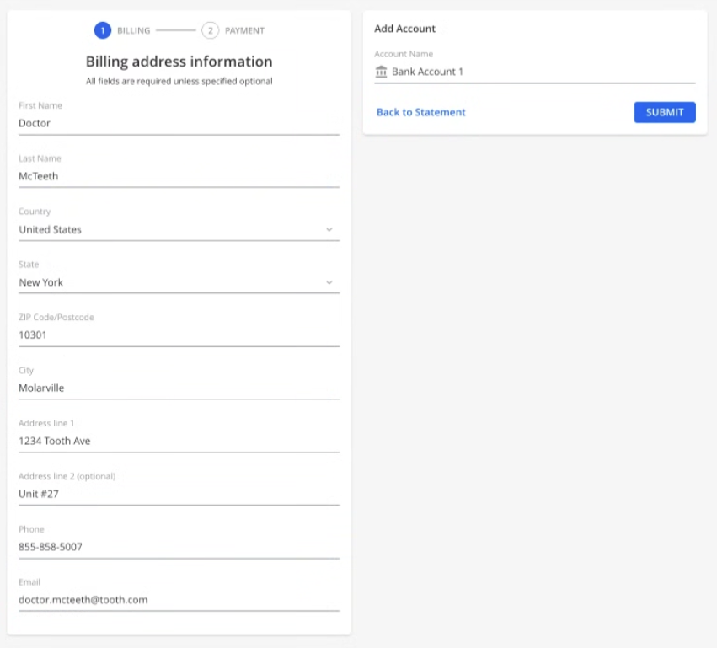
Task: Click the City label
Action: click(x=26, y=371)
